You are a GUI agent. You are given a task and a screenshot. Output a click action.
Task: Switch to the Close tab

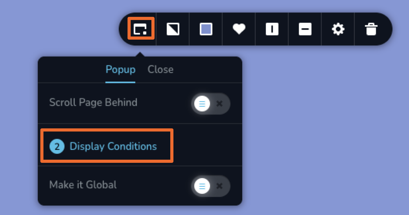160,69
